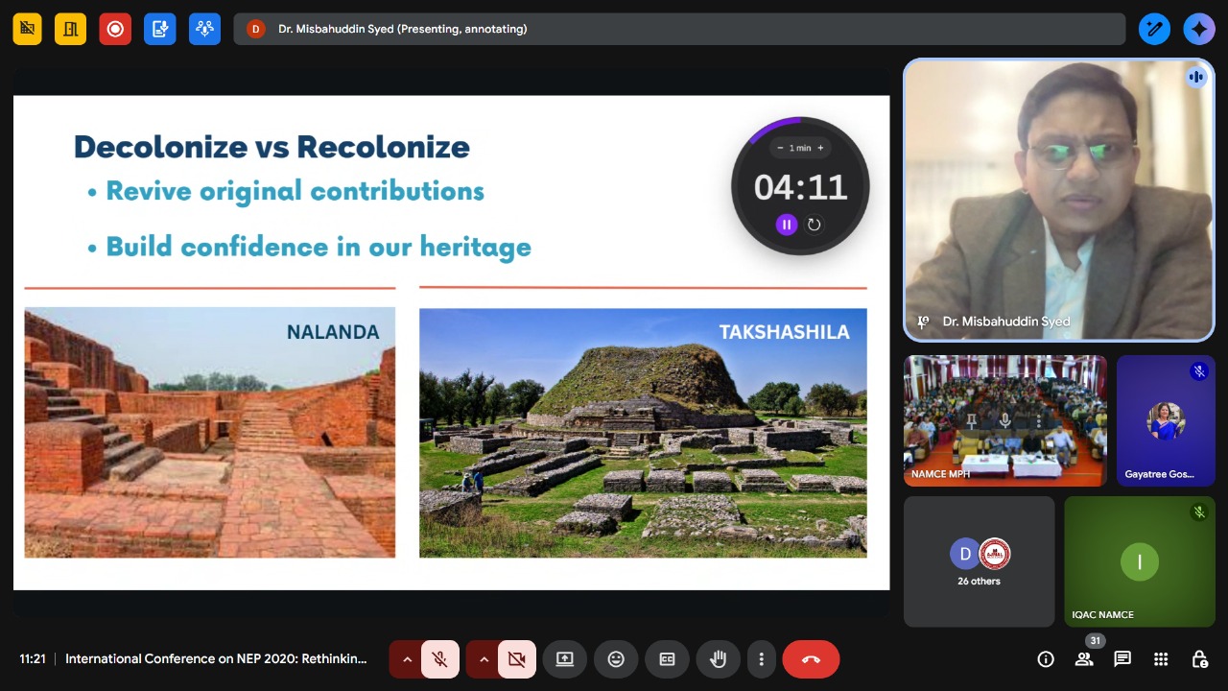Screen dimensions: 1228x691
Task: Raise your hand
Action: click(x=718, y=659)
